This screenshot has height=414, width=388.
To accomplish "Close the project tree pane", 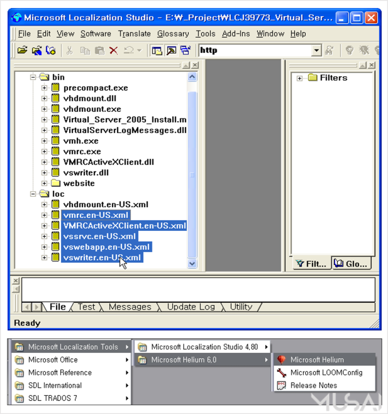I will (195, 65).
